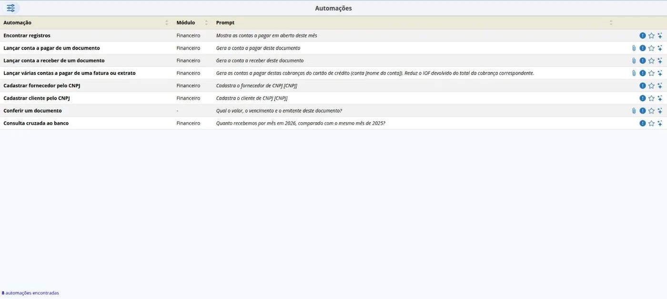Click sparkle icon on Cadastrar cliente pelo CNPJ row
This screenshot has width=667, height=299.
(660, 98)
